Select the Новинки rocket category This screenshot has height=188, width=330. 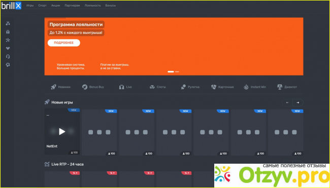click(x=60, y=87)
